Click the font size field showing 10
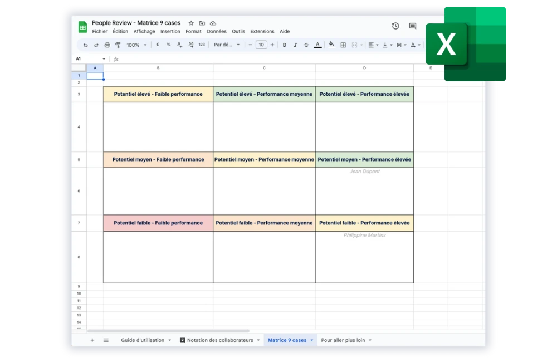This screenshot has height=362, width=557. pos(261,45)
